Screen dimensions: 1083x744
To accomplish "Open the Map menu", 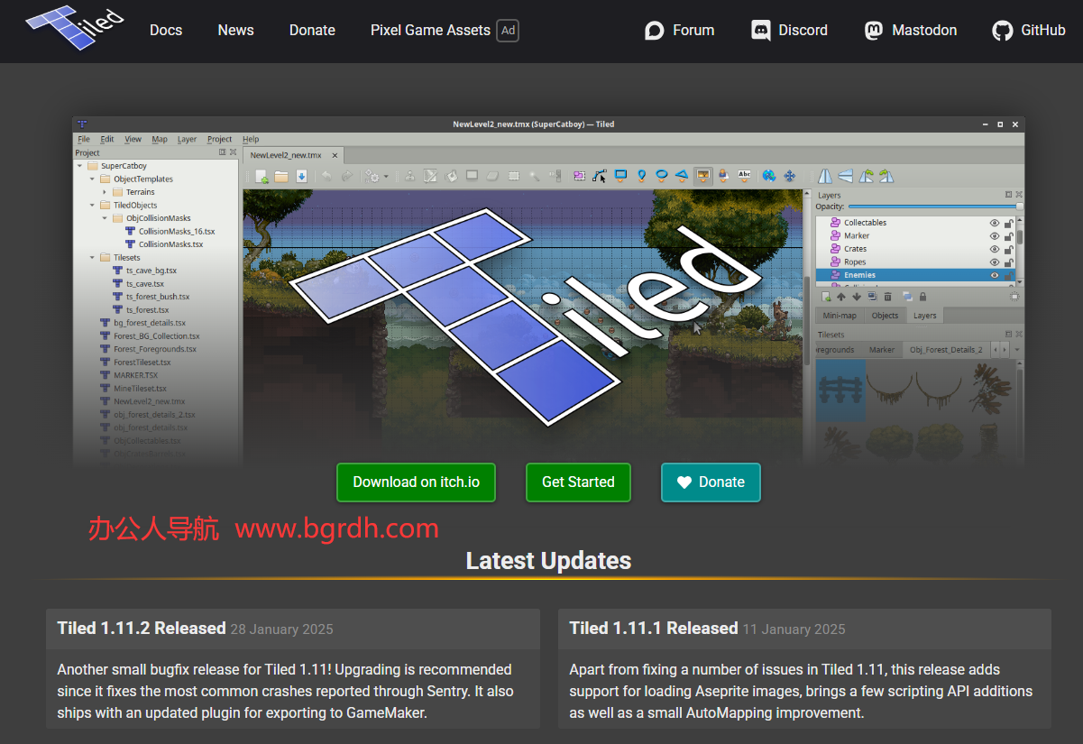I will click(160, 139).
